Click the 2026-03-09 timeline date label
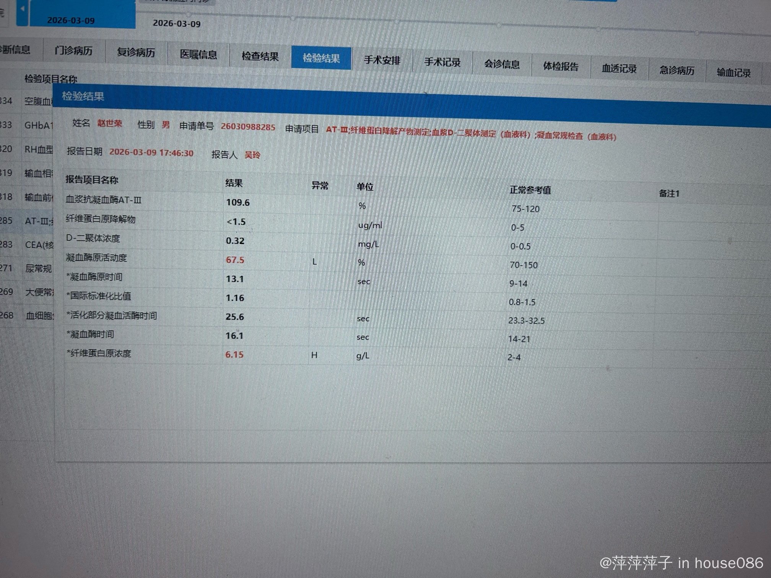This screenshot has height=578, width=771. point(176,24)
